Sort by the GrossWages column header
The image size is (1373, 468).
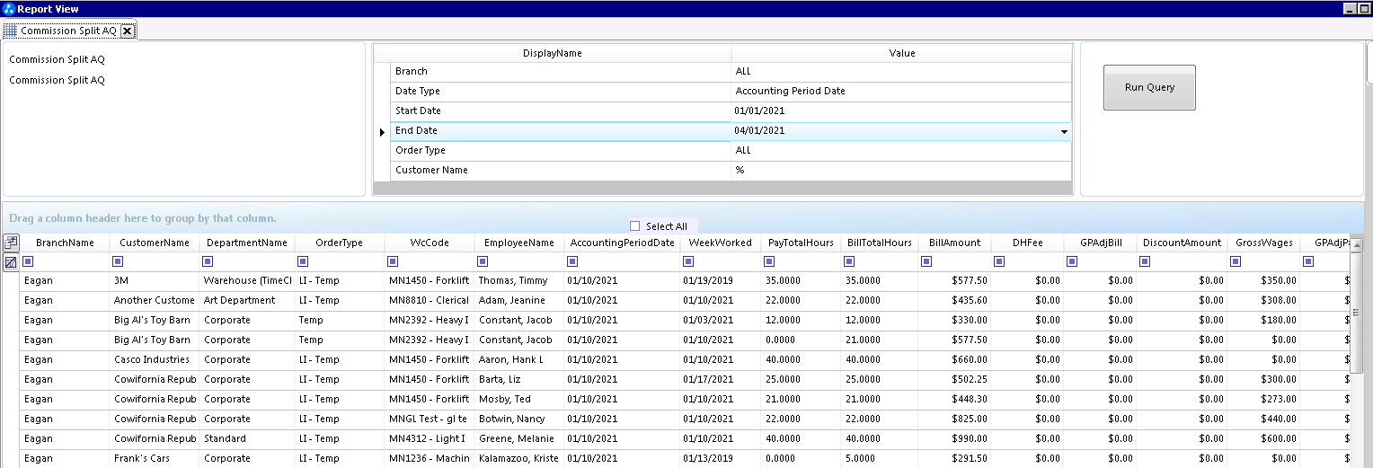coord(1263,243)
